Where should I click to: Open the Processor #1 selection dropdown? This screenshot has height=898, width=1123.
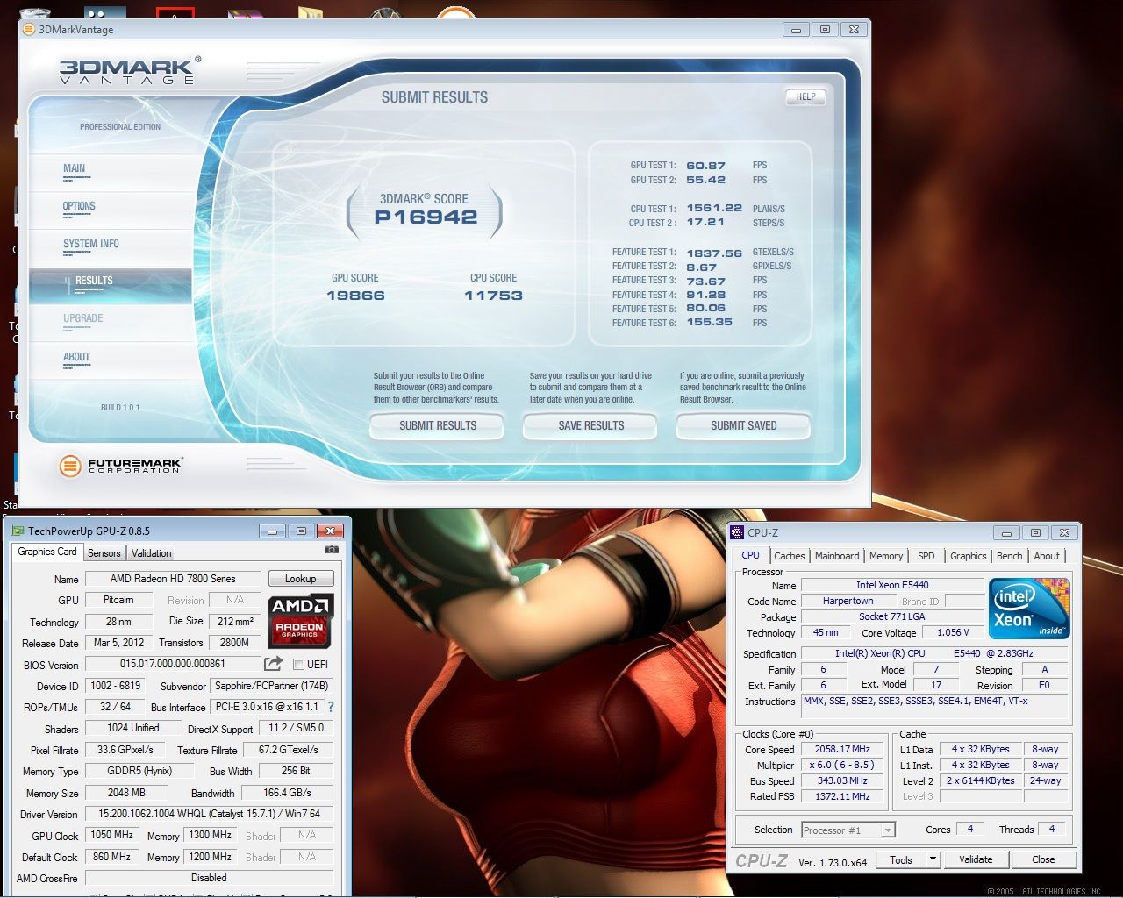pyautogui.click(x=848, y=830)
